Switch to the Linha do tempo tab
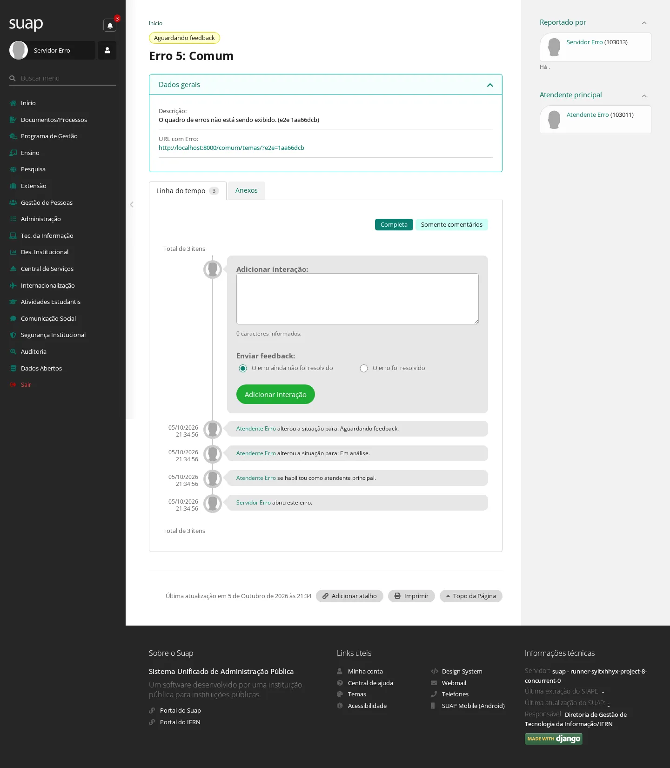Screen dimensions: 670x768 [188, 191]
